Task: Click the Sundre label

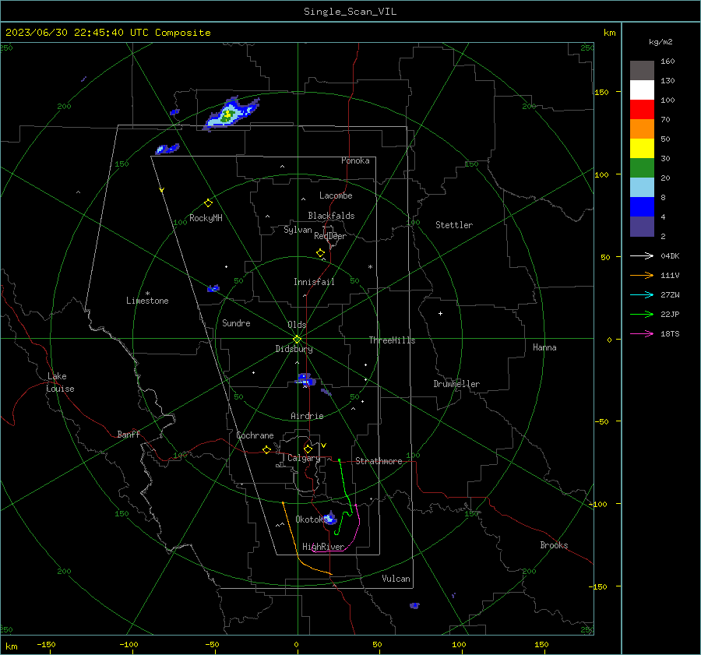Action: pyautogui.click(x=236, y=323)
